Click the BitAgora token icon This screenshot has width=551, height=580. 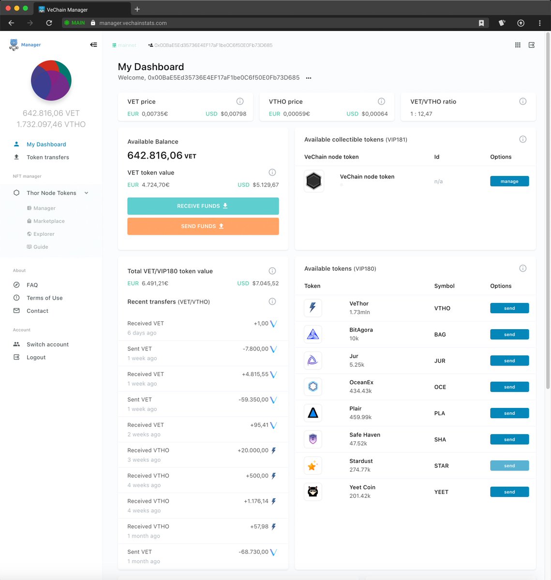313,334
